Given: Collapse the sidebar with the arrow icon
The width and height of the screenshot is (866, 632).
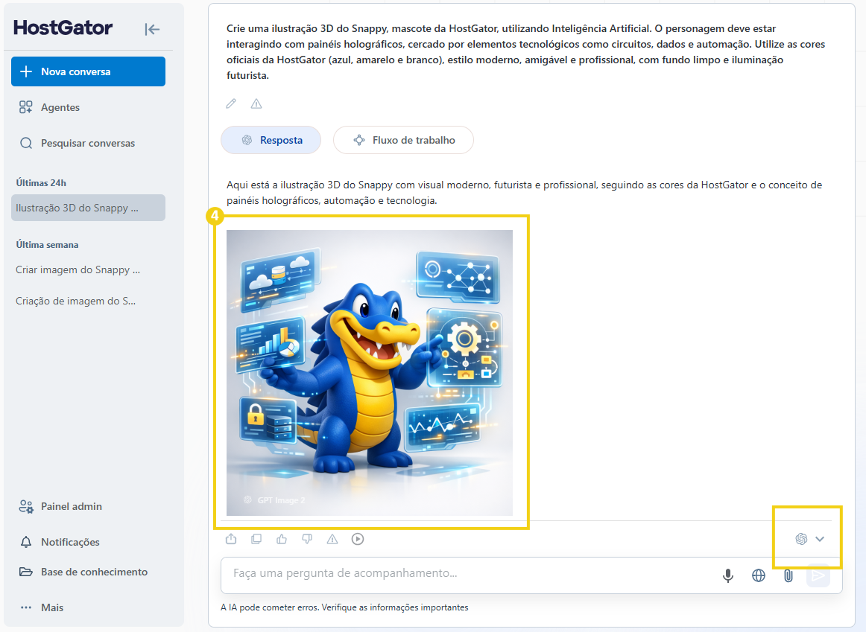Looking at the screenshot, I should [x=152, y=29].
